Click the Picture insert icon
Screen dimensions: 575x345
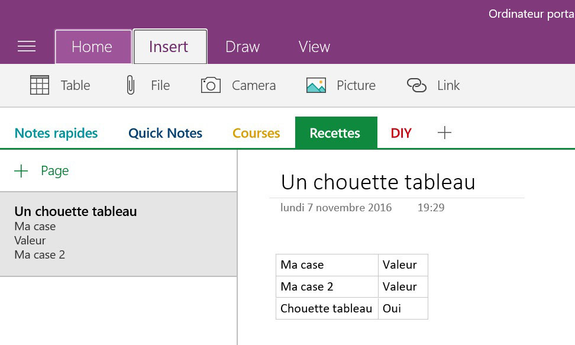316,85
